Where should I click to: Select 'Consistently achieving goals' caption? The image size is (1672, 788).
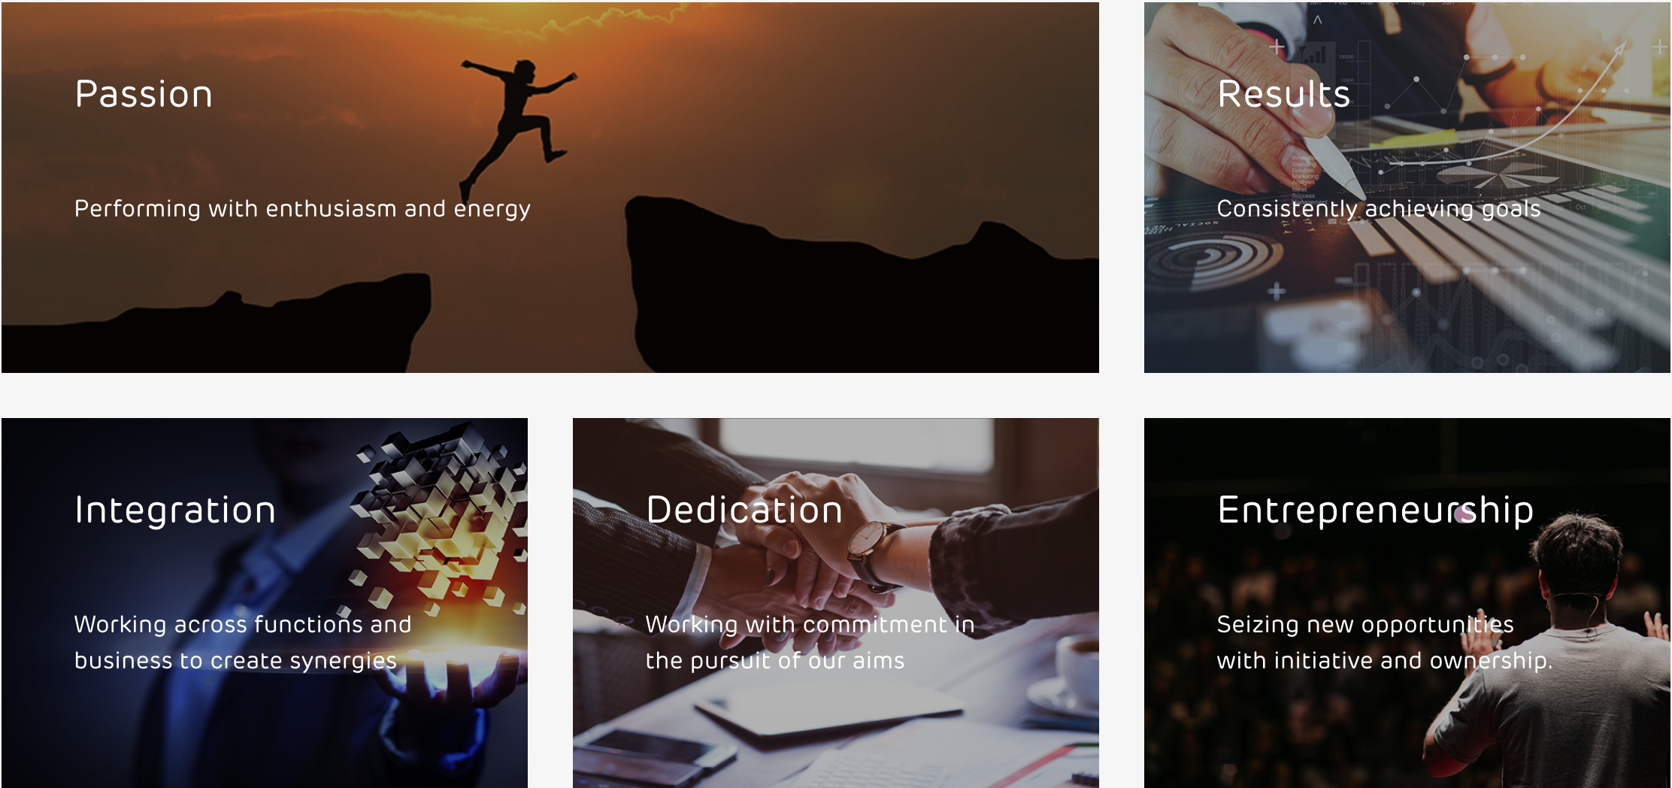tap(1379, 208)
